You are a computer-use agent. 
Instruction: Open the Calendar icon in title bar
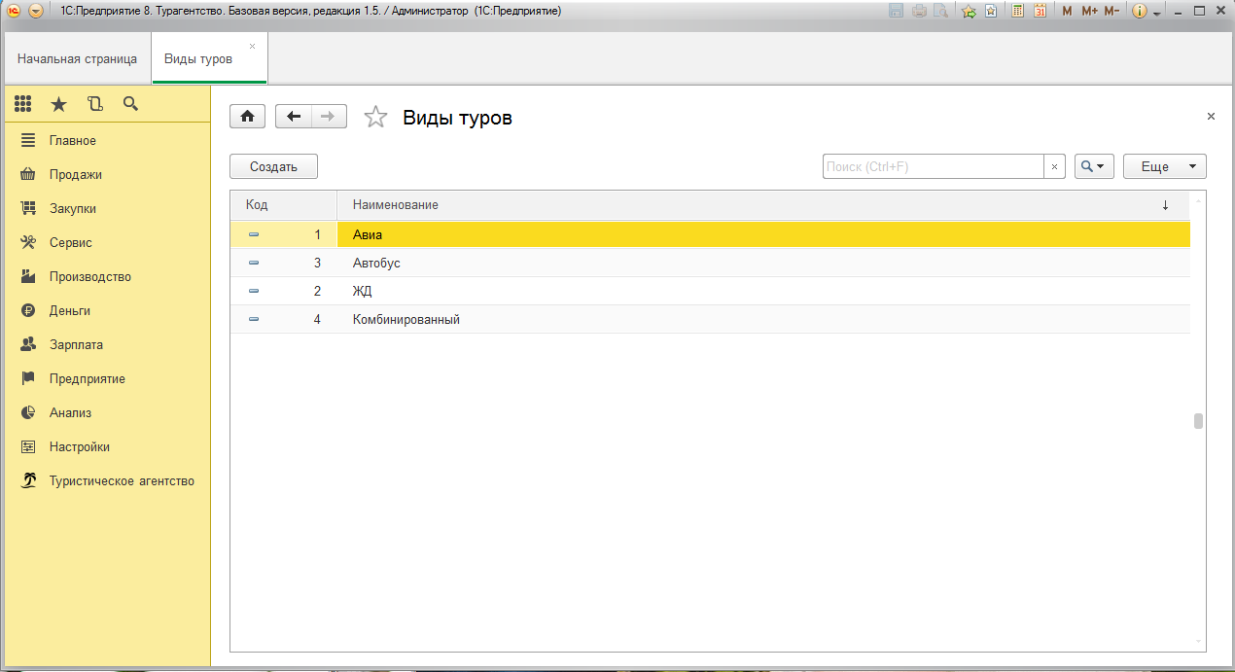[1040, 11]
